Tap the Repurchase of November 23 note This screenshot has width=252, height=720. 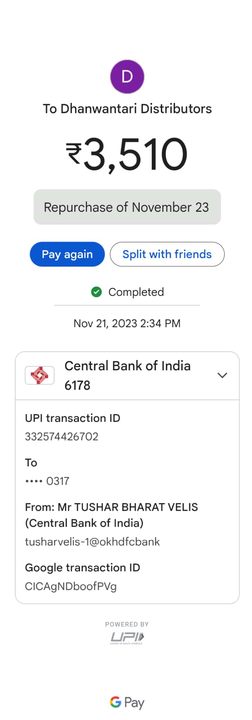[x=127, y=207]
